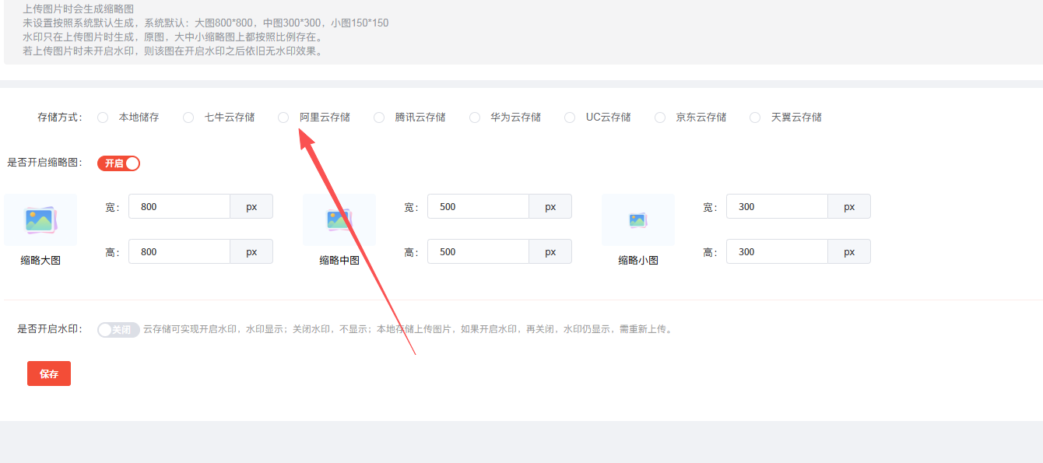This screenshot has width=1043, height=463.
Task: Focus the large thumbnail height field
Action: [179, 252]
